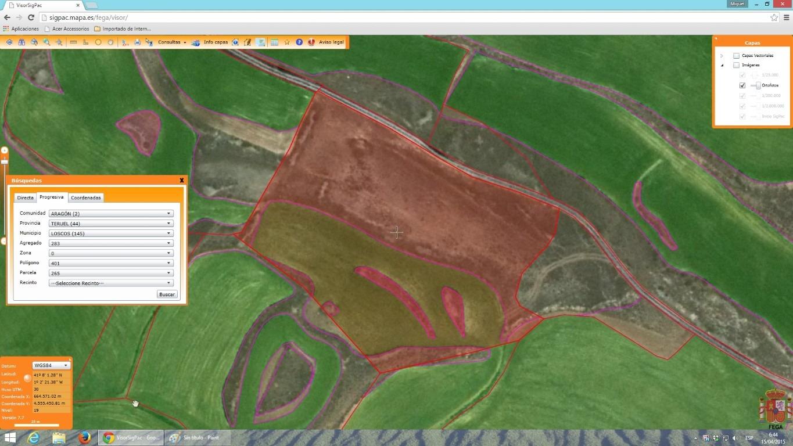793x446 pixels.
Task: Open the WGS84 datum dropdown
Action: pos(51,366)
